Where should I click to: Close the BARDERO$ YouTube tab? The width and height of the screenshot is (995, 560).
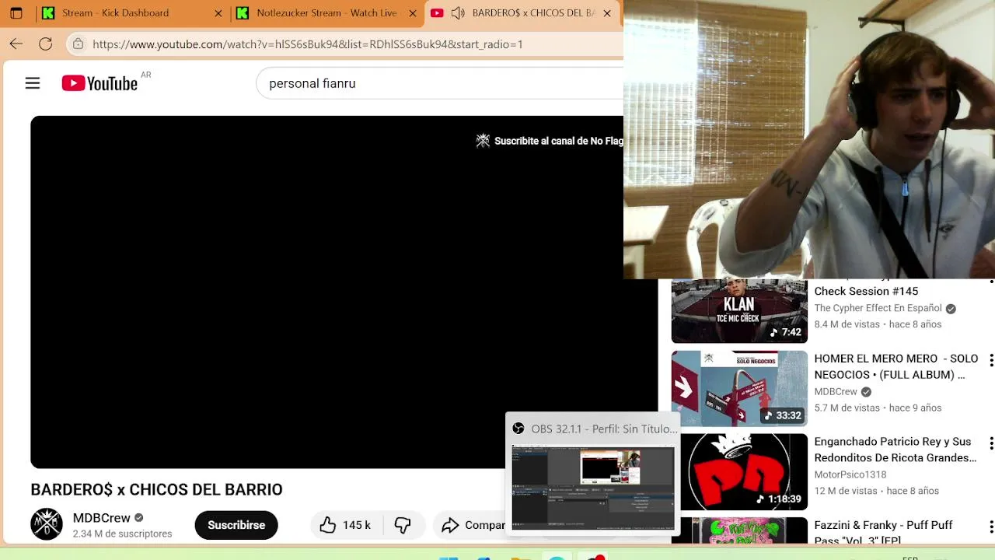coord(607,13)
